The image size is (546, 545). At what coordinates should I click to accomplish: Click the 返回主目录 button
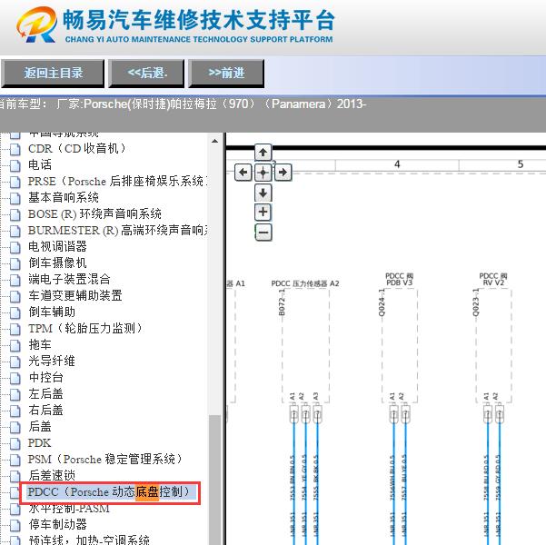tap(53, 74)
